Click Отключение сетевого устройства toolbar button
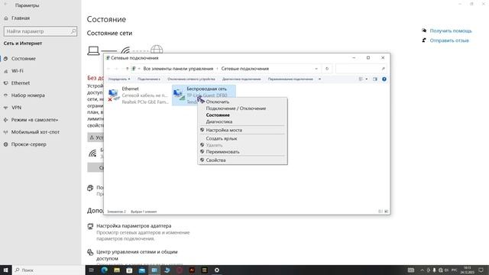Viewport: 489px width, 275px height. point(191,79)
